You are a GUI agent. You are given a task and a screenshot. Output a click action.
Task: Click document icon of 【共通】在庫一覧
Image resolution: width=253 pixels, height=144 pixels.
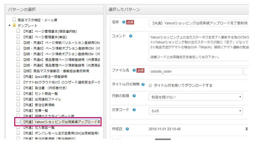[x=18, y=110]
